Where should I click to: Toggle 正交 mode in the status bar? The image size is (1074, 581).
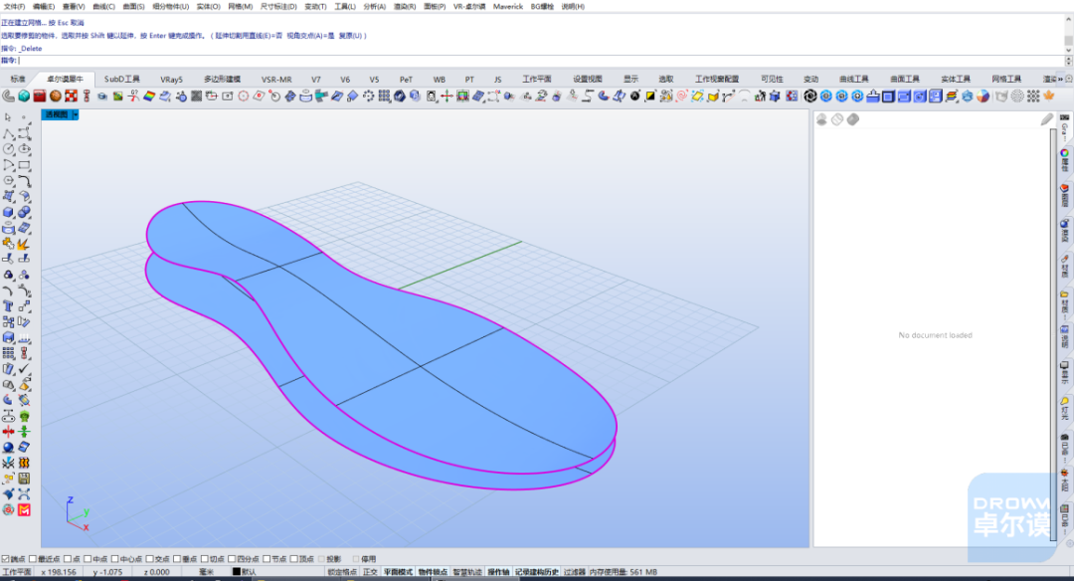click(x=371, y=571)
